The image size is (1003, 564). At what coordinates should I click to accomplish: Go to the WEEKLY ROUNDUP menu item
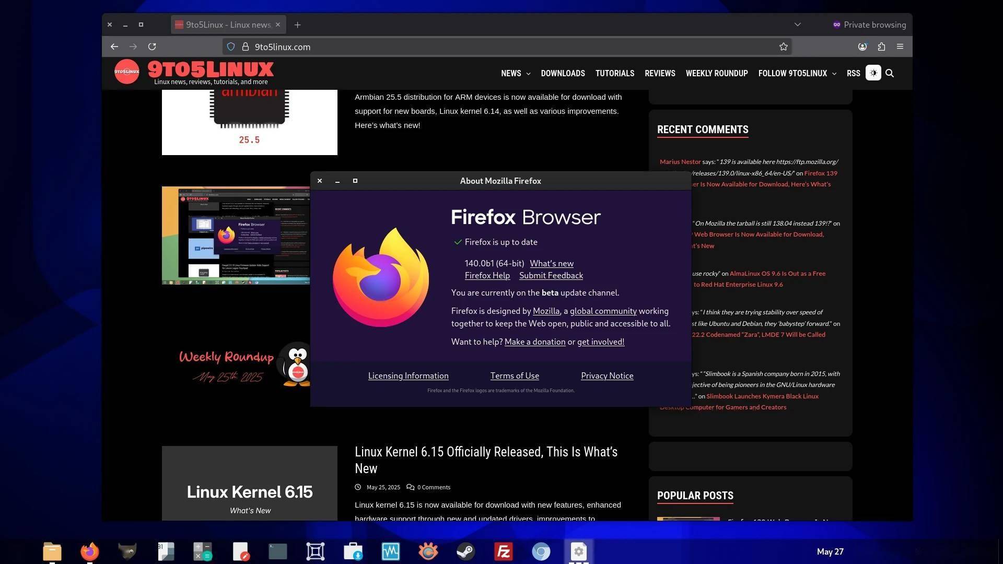(716, 74)
